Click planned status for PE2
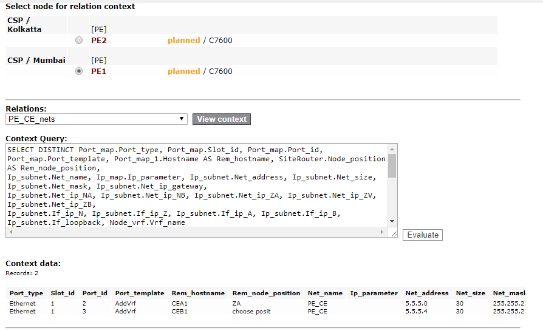The width and height of the screenshot is (543, 331). [183, 41]
